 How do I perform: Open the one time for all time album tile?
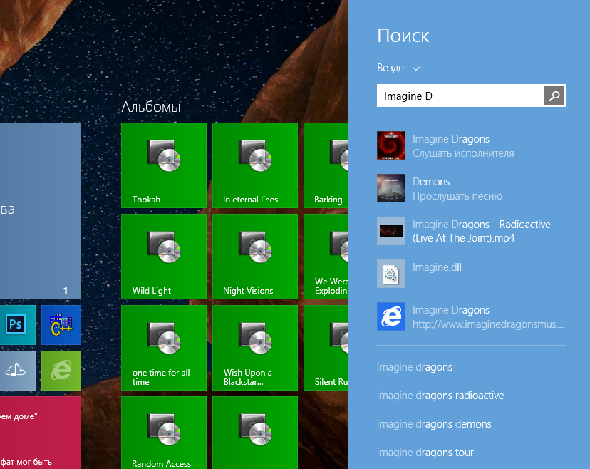[164, 348]
